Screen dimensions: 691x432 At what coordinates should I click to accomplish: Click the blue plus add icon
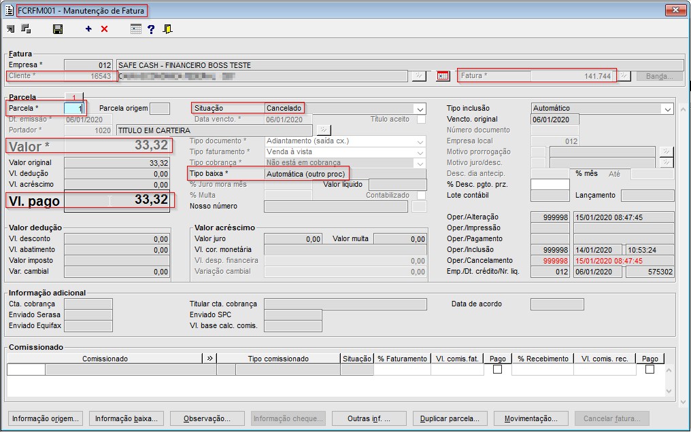pos(88,29)
